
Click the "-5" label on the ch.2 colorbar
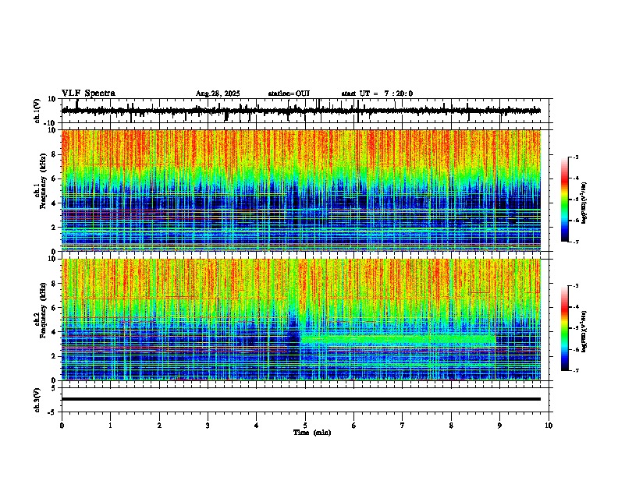575,328
